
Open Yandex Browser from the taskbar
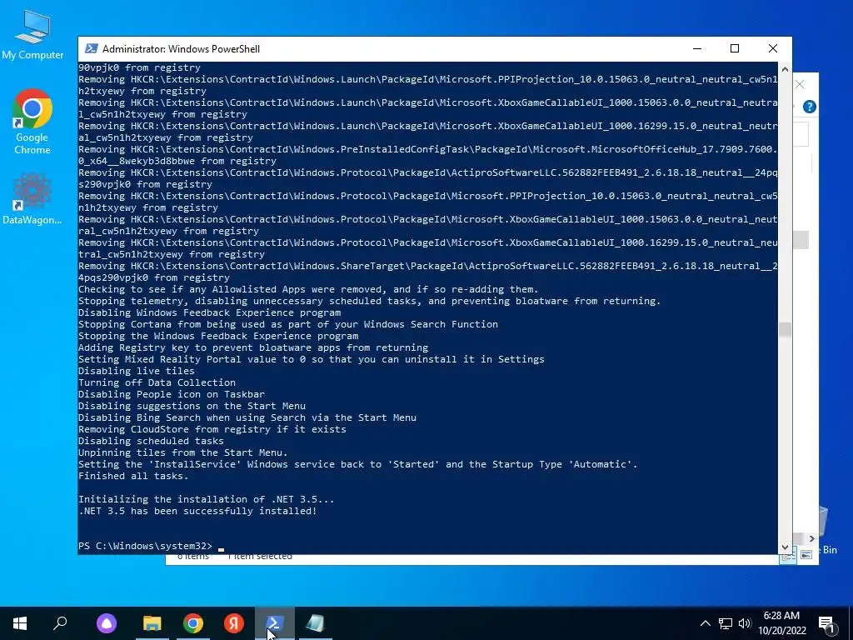pyautogui.click(x=234, y=623)
